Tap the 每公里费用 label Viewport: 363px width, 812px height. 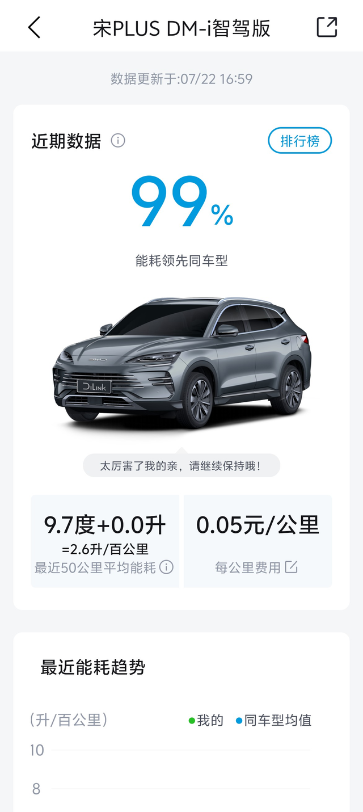pyautogui.click(x=248, y=567)
